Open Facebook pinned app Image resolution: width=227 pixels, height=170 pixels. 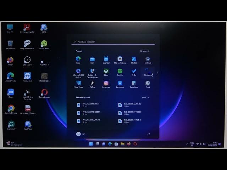pyautogui.click(x=120, y=84)
